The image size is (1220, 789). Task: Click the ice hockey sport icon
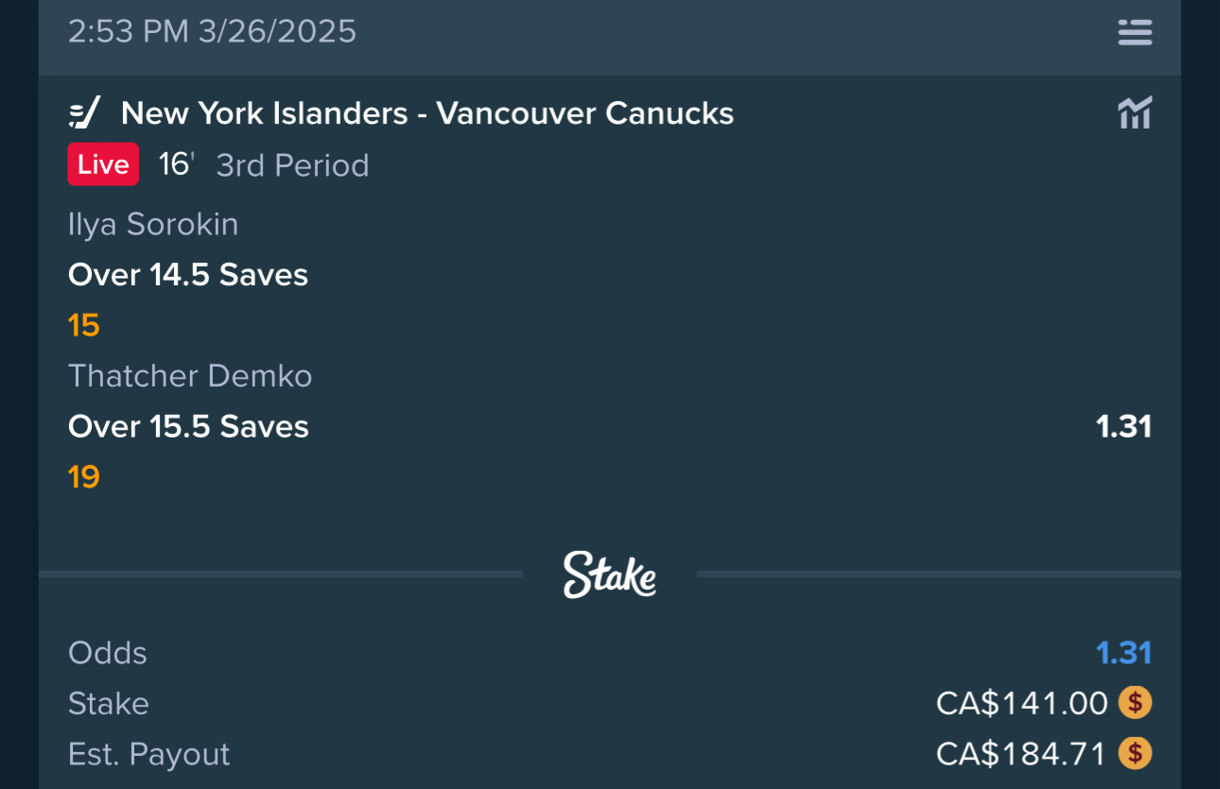tap(84, 113)
